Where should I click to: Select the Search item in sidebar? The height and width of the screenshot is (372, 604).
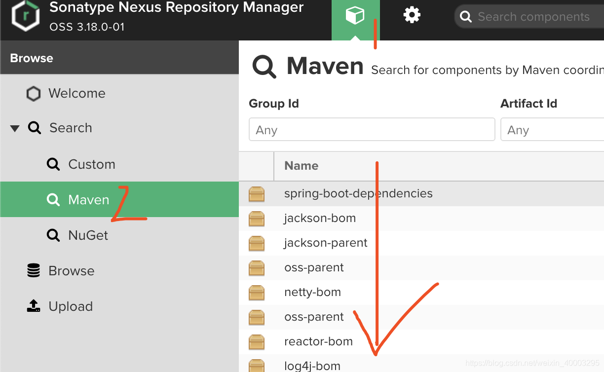pyautogui.click(x=71, y=128)
